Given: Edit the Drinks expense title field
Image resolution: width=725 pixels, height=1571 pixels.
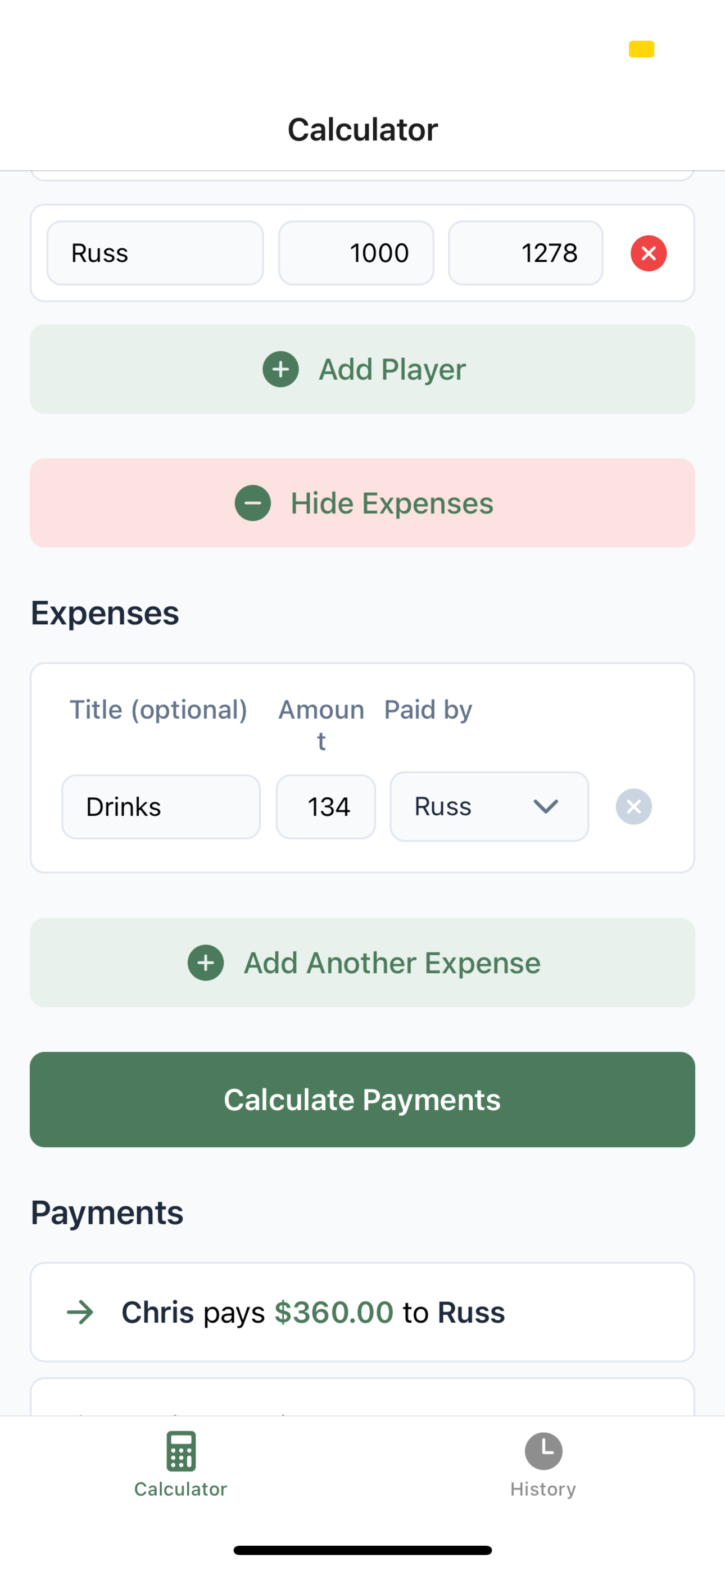Looking at the screenshot, I should (x=161, y=806).
